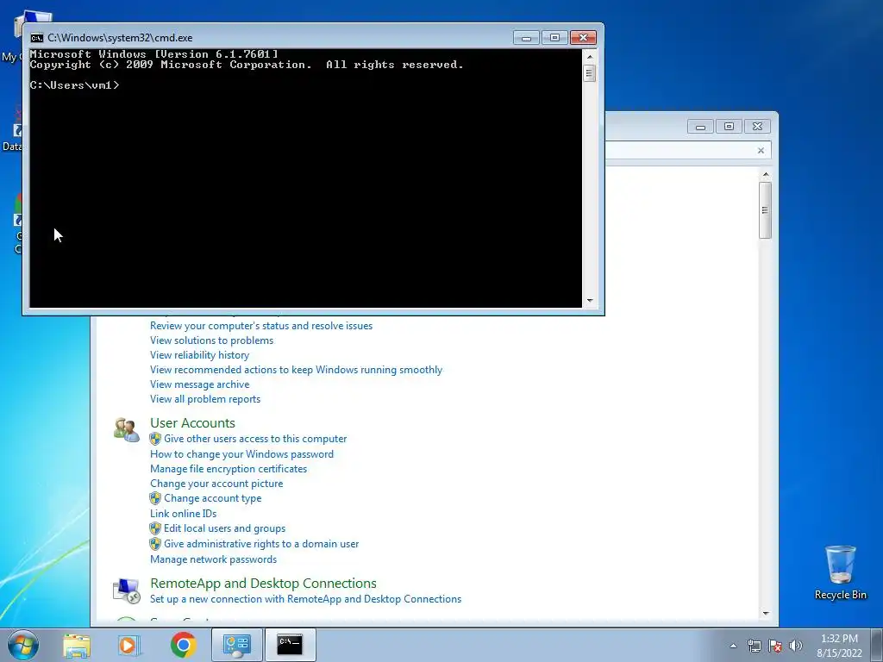The height and width of the screenshot is (662, 883).
Task: Click View reliability history link
Action: [x=199, y=355]
